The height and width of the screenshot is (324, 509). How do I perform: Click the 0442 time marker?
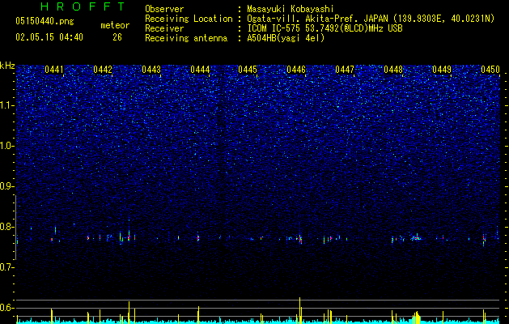coord(103,70)
